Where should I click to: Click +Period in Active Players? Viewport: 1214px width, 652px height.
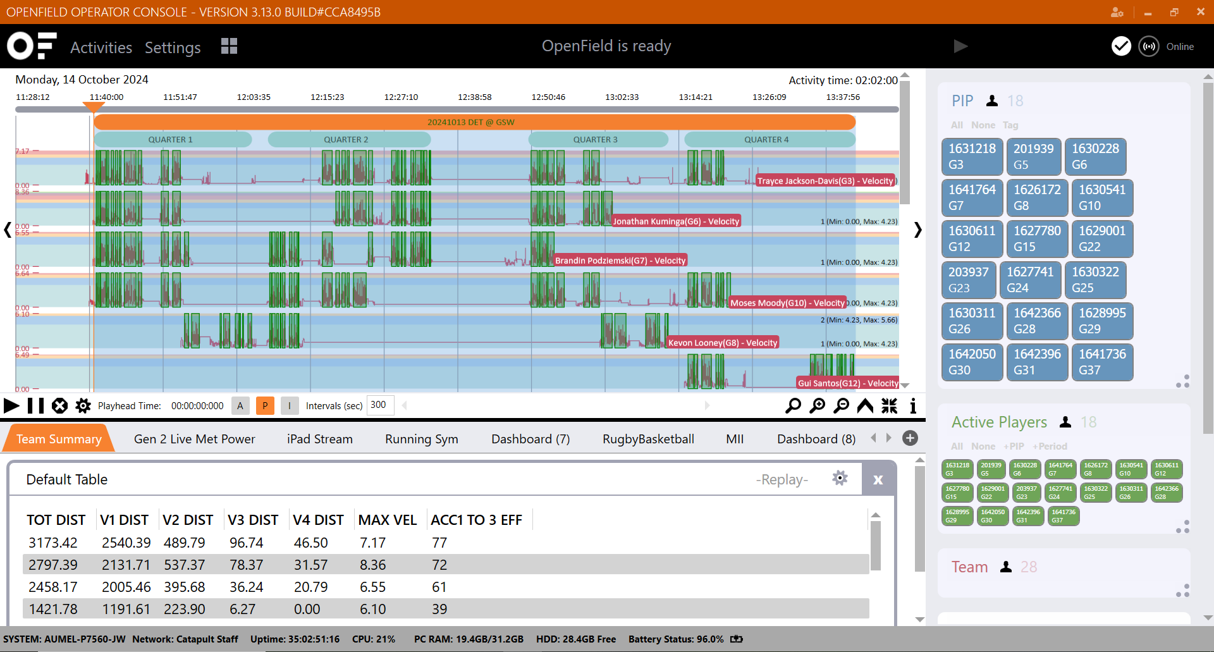click(x=1050, y=446)
